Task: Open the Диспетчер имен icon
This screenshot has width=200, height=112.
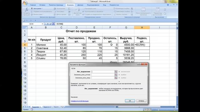Action: point(77,12)
